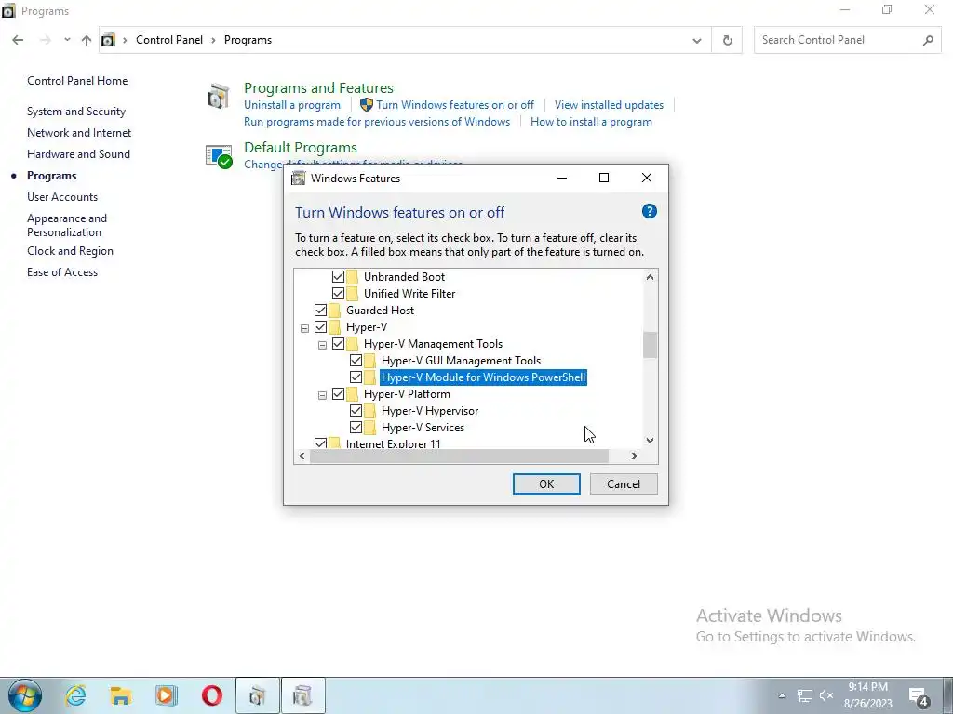This screenshot has height=714, width=953.
Task: Go back using the back arrow
Action: pos(18,40)
